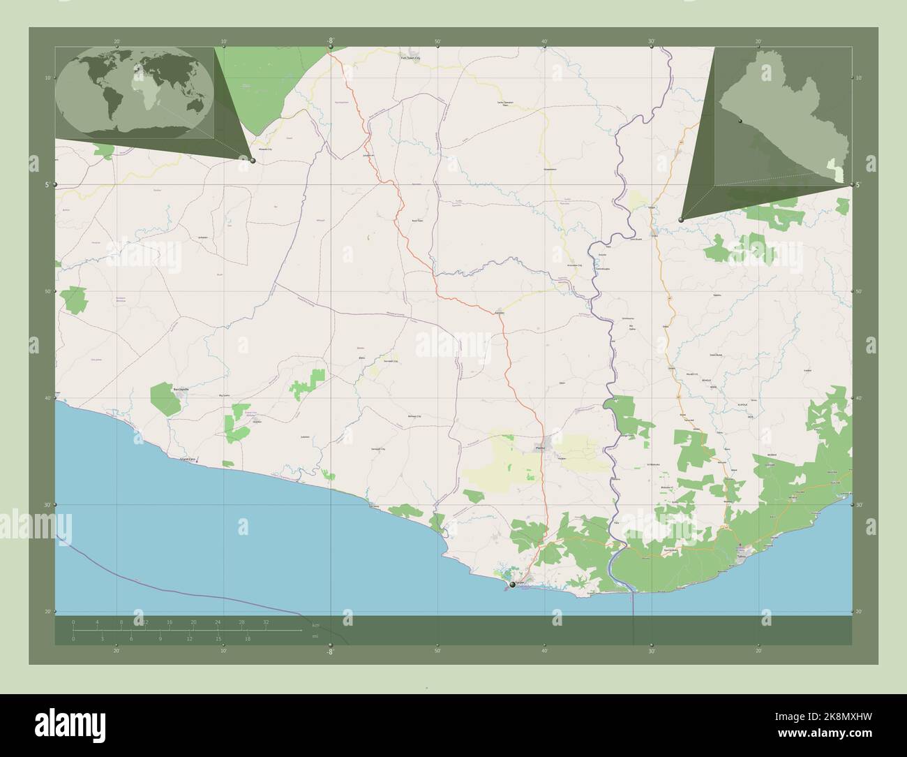Click the marker dot on Liberia inset

point(739,122)
